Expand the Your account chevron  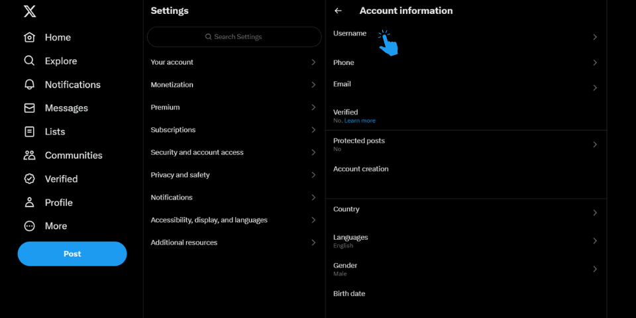coord(313,62)
